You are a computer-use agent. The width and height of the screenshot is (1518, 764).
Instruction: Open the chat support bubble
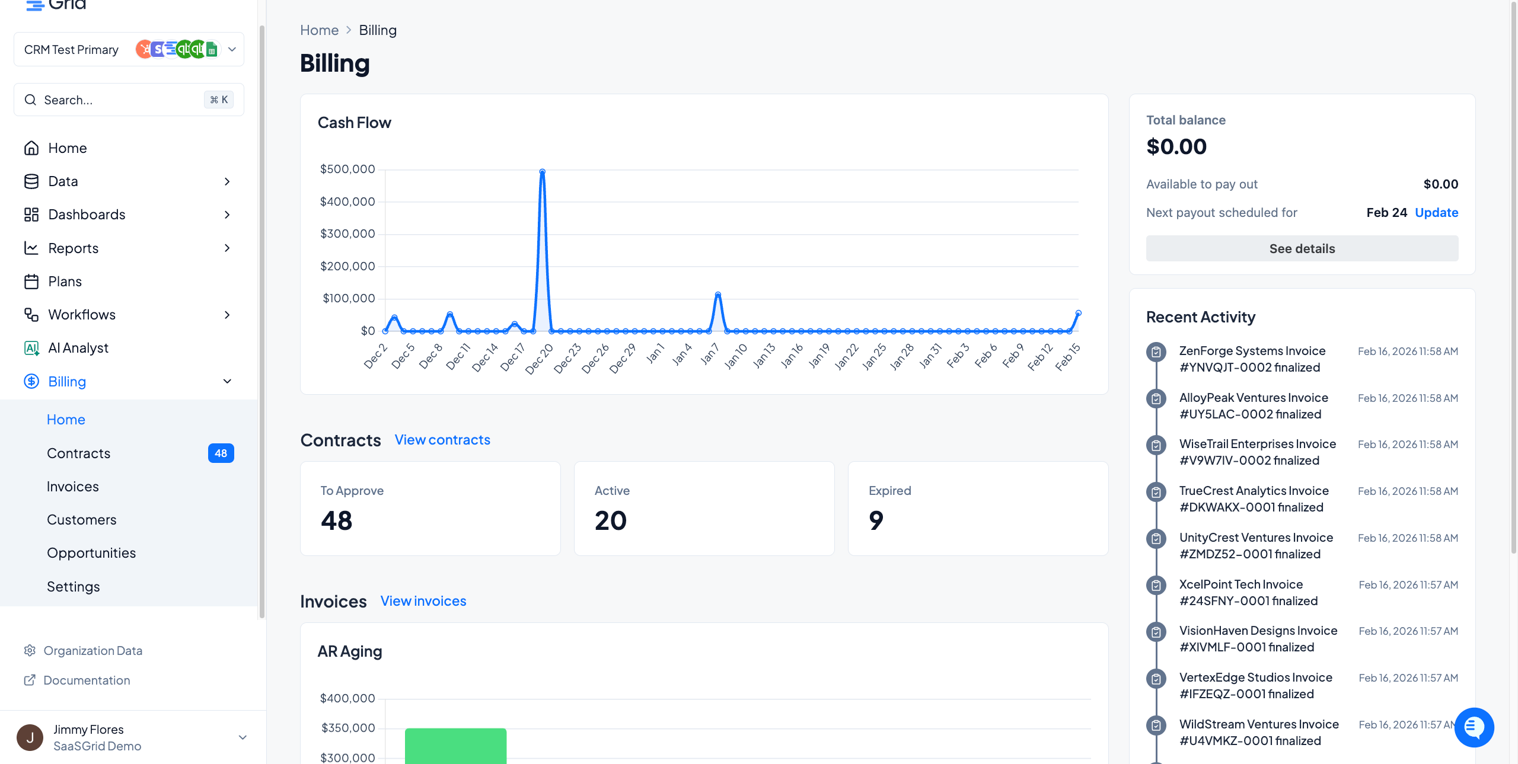pos(1474,727)
